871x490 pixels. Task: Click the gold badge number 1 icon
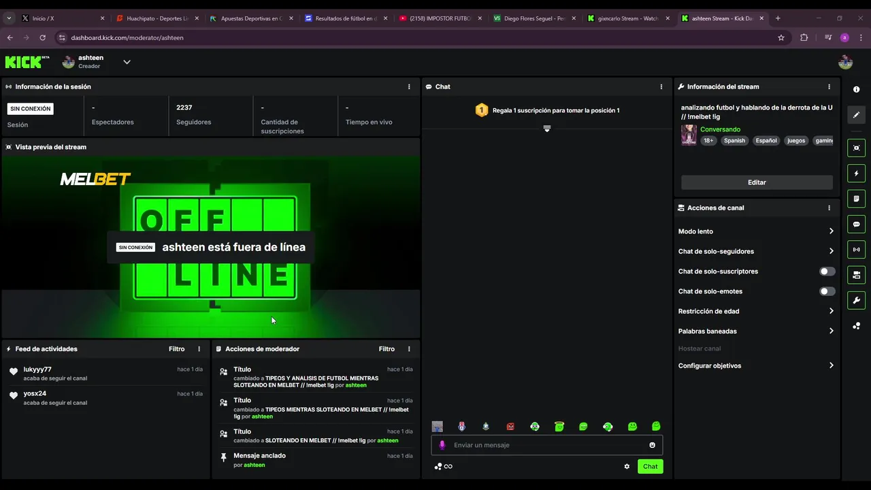point(482,110)
